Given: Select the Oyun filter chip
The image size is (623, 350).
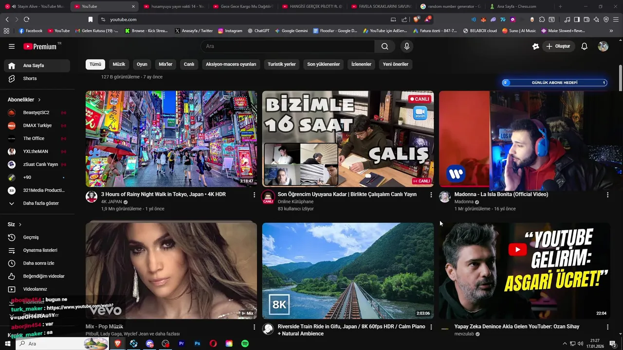Looking at the screenshot, I should coord(142,64).
